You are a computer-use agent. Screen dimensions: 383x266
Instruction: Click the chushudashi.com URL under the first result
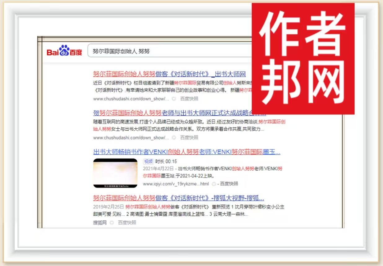131,99
